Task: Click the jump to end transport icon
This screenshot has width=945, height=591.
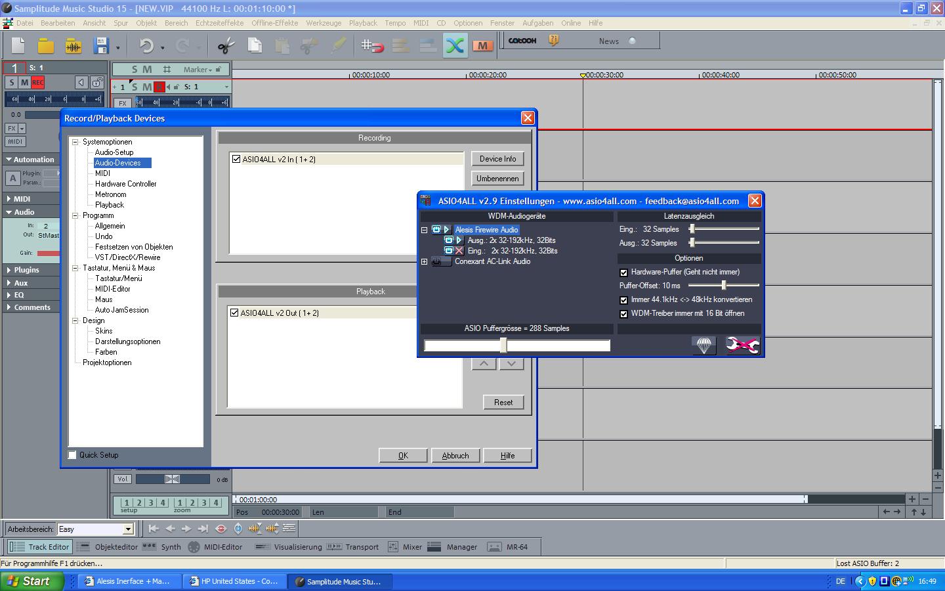Action: click(x=203, y=529)
